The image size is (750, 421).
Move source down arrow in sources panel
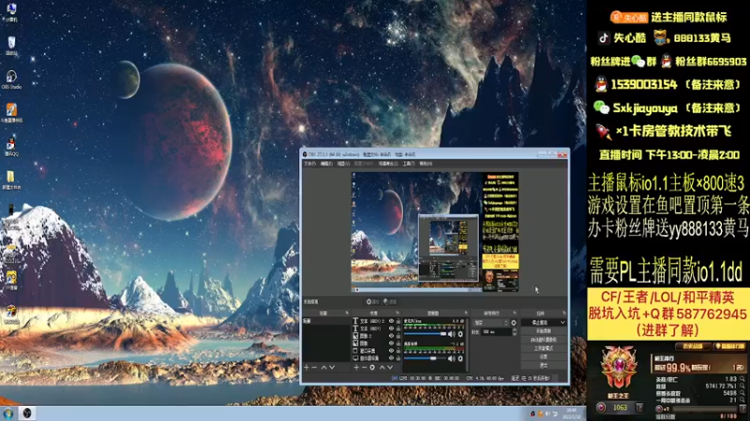390,367
